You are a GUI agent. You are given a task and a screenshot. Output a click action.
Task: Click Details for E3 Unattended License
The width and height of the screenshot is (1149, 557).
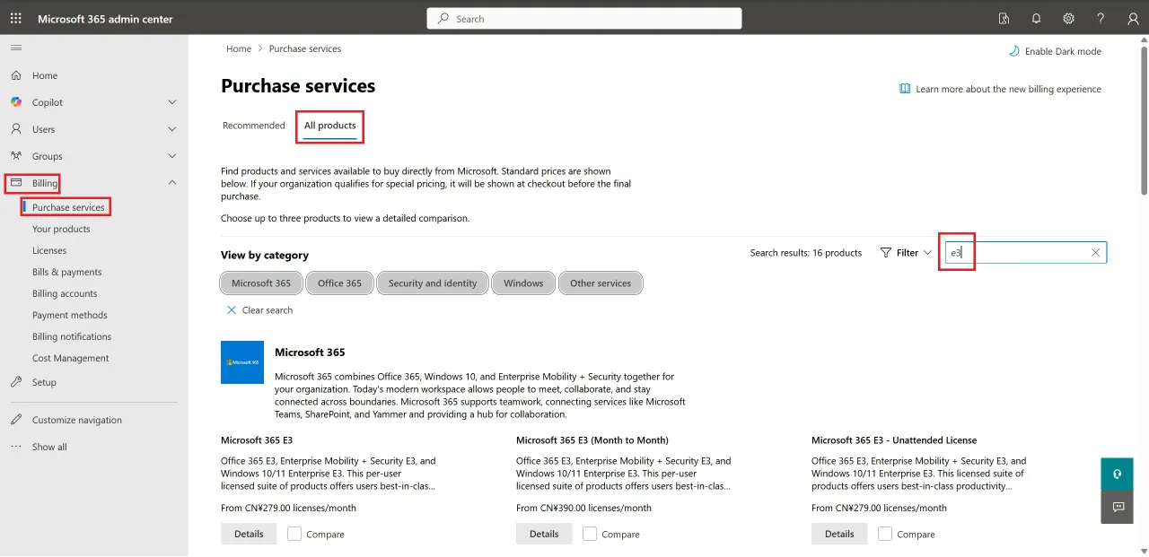point(839,534)
